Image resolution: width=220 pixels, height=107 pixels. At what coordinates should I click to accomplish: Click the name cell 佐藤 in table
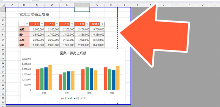pyautogui.click(x=24, y=29)
